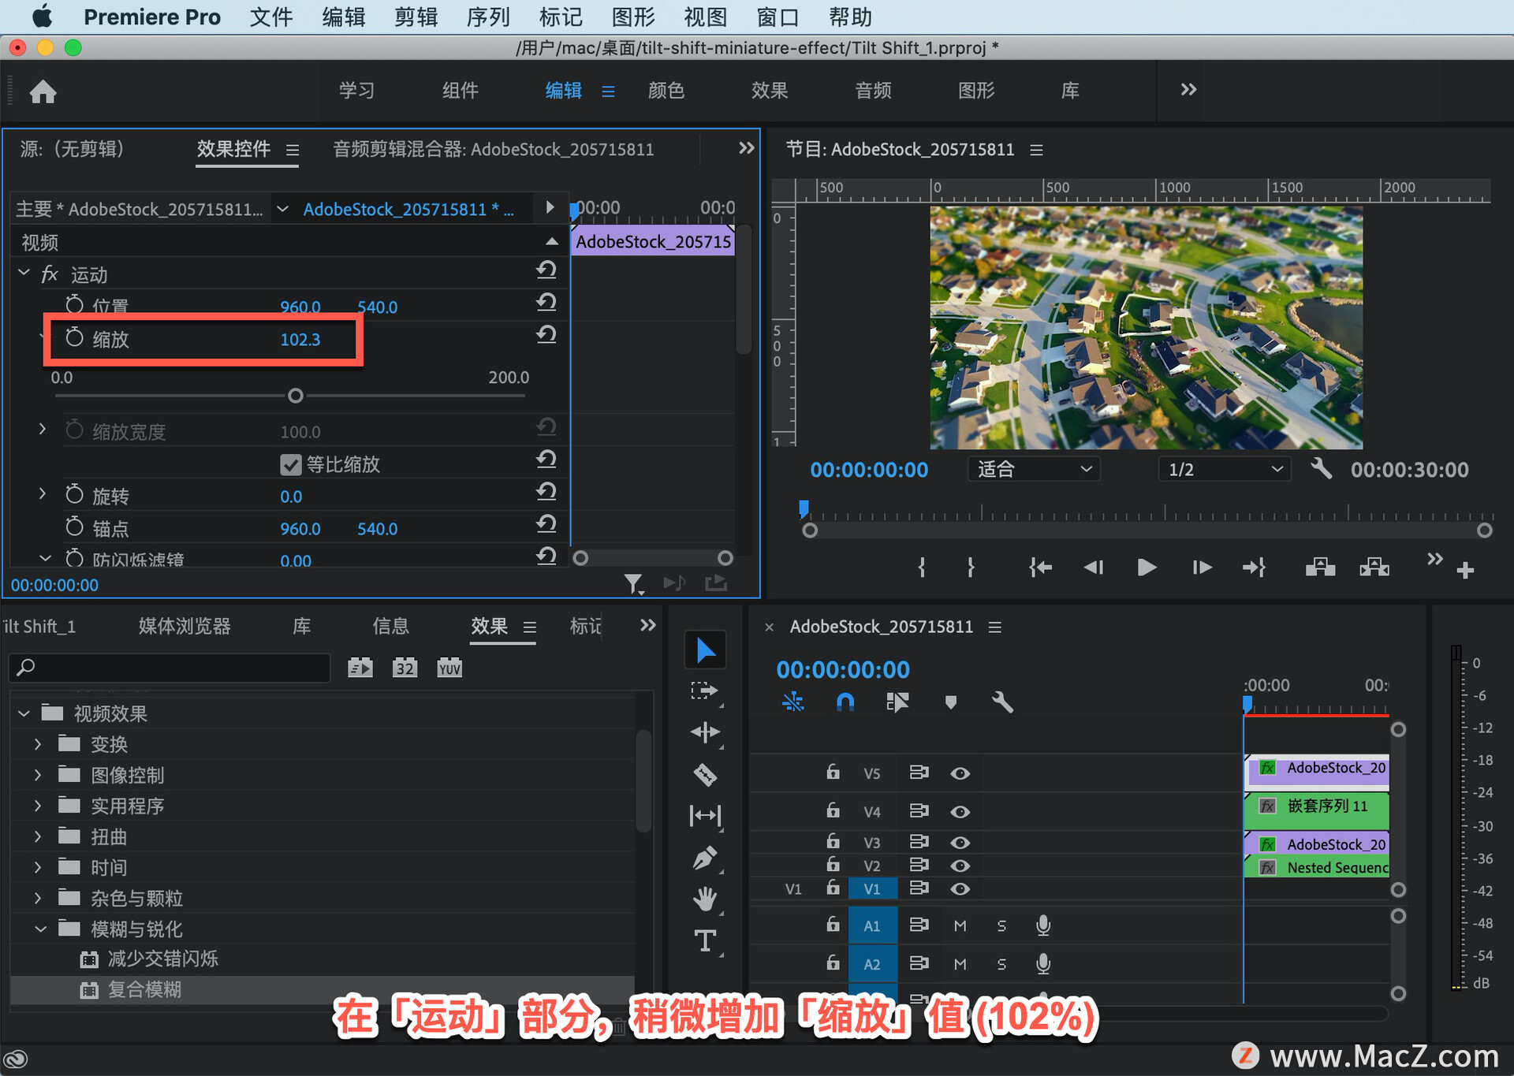Switch to Color workspace tab
This screenshot has height=1076, width=1514.
click(666, 91)
